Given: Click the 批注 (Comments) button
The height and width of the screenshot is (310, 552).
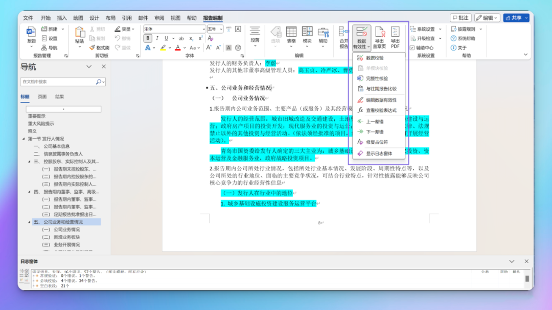Looking at the screenshot, I should pos(461,18).
